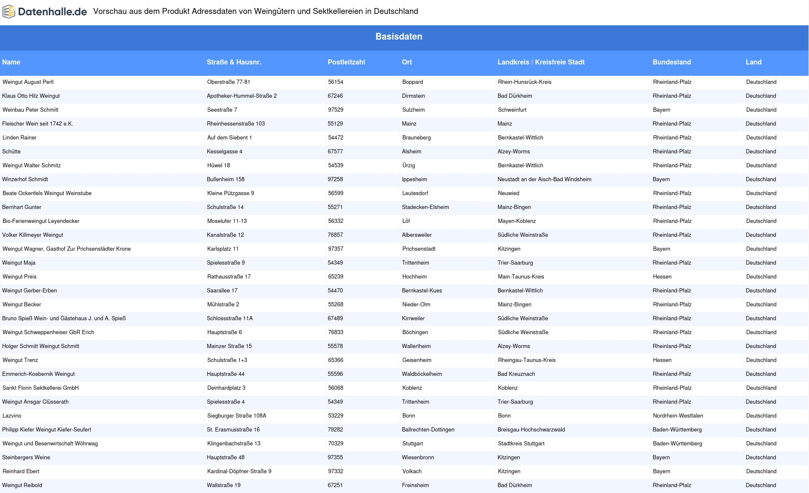
Task: Select Neustadt an der Aisch-Bad Windsheim
Action: coord(544,180)
